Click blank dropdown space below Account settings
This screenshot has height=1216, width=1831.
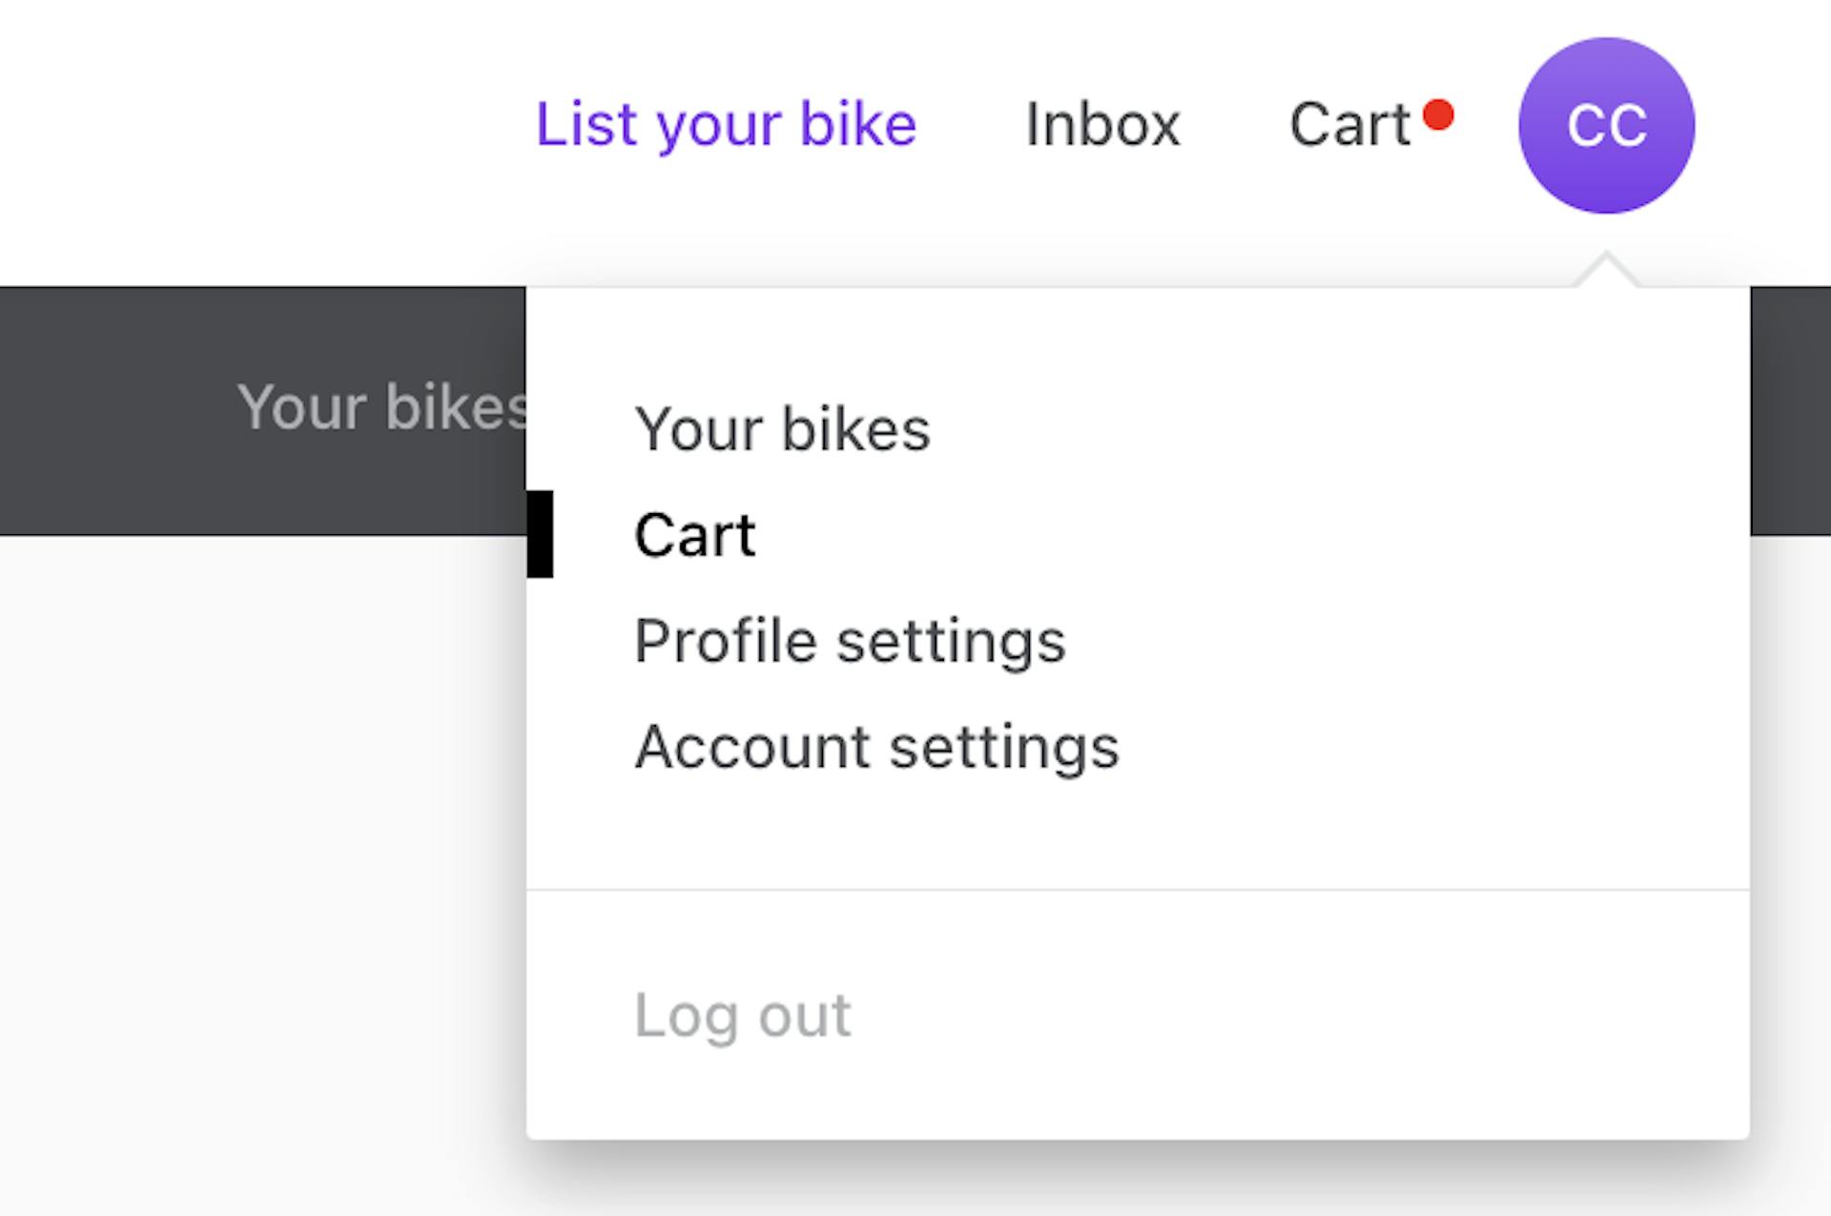1137,830
